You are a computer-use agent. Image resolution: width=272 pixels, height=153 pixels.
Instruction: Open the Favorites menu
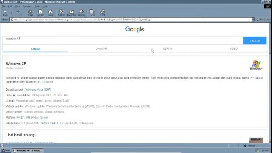click(x=27, y=6)
